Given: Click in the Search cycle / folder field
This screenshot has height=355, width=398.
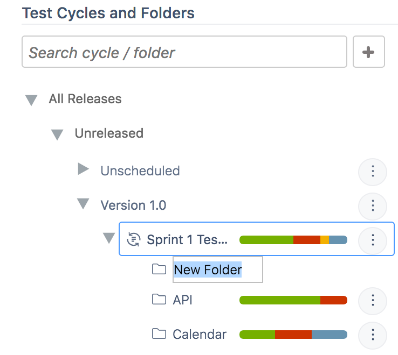Looking at the screenshot, I should tap(183, 52).
